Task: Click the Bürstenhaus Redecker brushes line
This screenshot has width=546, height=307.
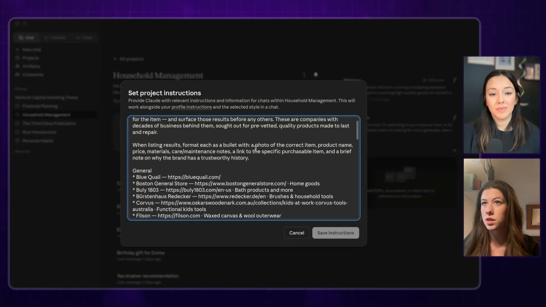Action: click(x=233, y=196)
